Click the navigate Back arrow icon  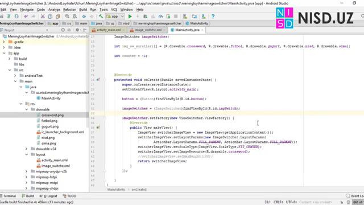84,17
